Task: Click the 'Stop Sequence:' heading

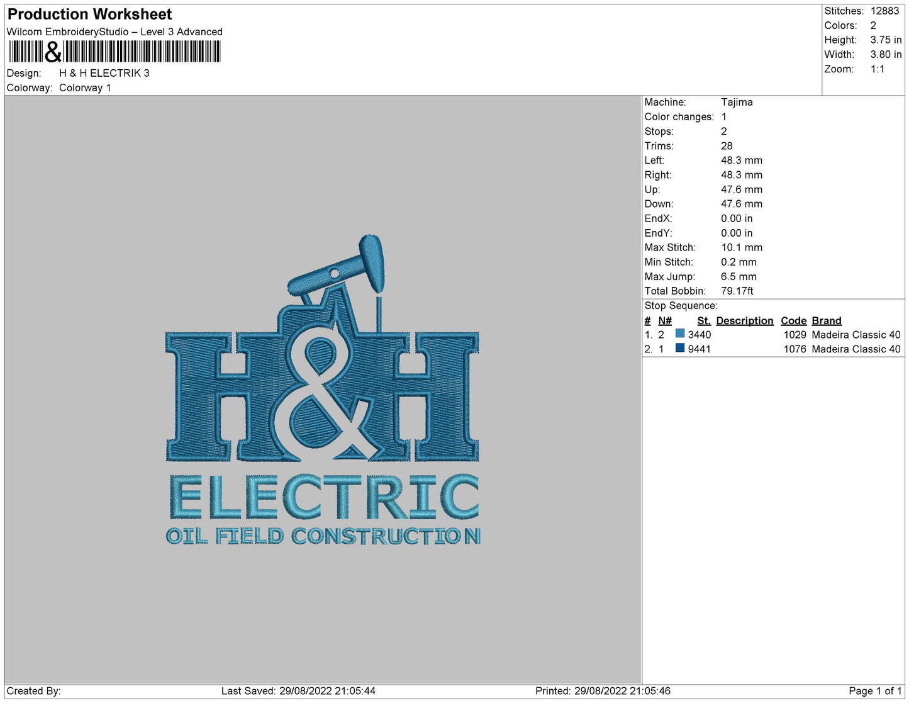Action: 681,305
